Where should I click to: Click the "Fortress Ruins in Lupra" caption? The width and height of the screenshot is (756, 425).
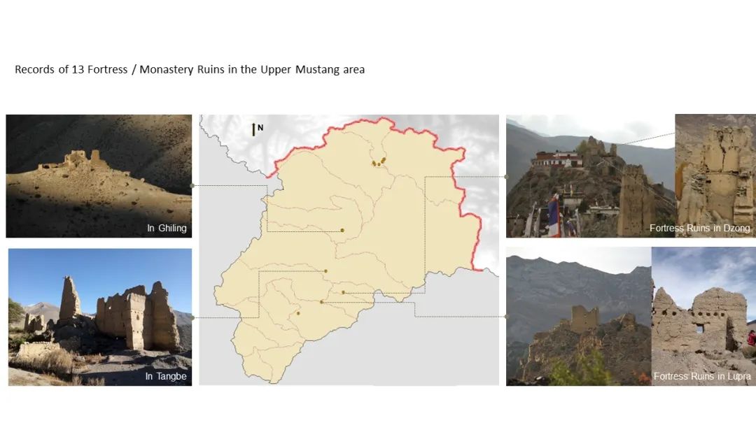click(x=702, y=376)
